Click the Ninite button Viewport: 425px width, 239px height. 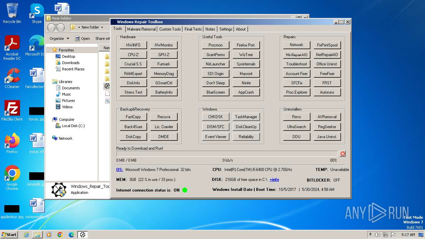click(x=246, y=83)
